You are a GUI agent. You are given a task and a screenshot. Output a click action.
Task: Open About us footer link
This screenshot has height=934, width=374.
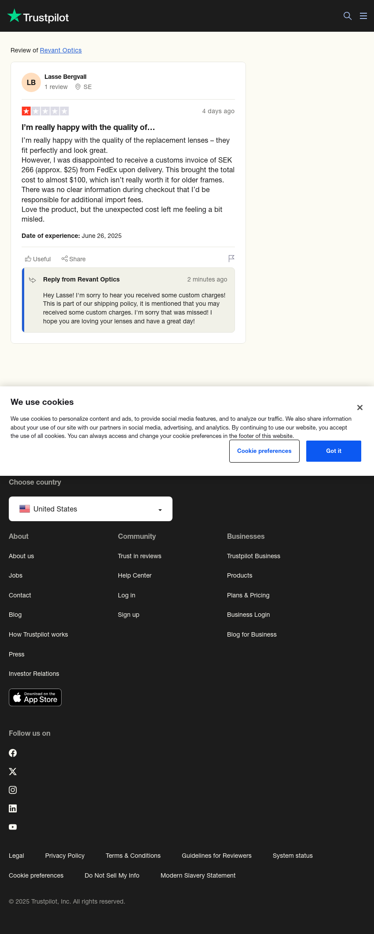[21, 556]
